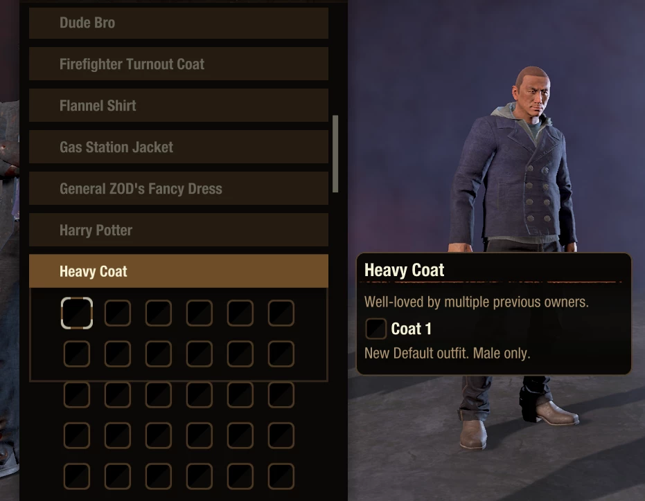
Task: Select first swatch in second row
Action: click(76, 354)
